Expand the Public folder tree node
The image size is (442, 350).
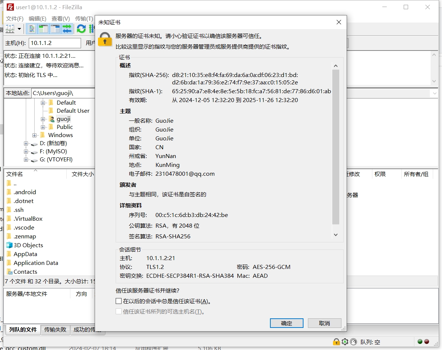pos(43,127)
